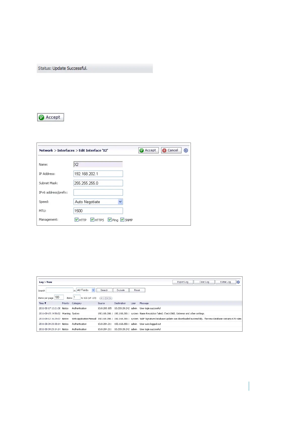Click the Subnet Mask field
The image size is (300, 425).
tap(98, 183)
